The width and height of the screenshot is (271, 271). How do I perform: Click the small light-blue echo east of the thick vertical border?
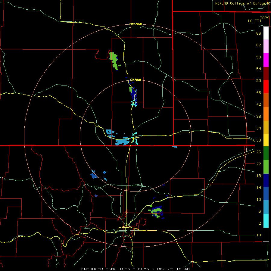click(x=175, y=147)
